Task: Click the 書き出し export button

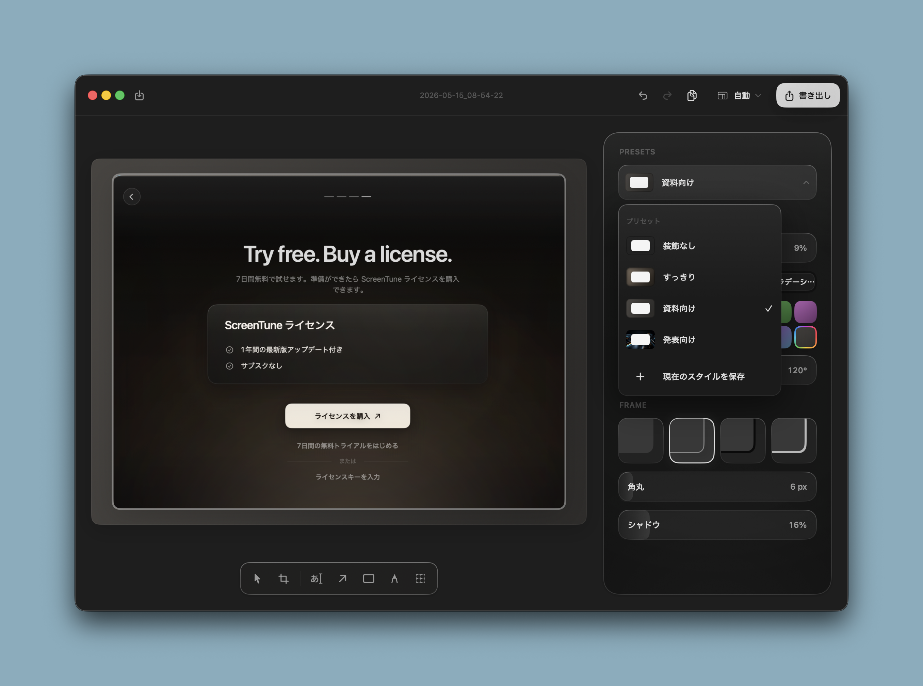Action: (x=808, y=96)
